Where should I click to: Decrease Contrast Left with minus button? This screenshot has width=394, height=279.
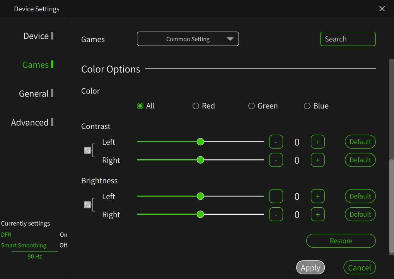(x=276, y=142)
